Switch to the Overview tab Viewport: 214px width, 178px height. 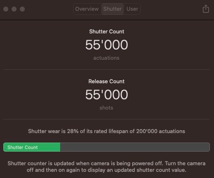pyautogui.click(x=87, y=9)
